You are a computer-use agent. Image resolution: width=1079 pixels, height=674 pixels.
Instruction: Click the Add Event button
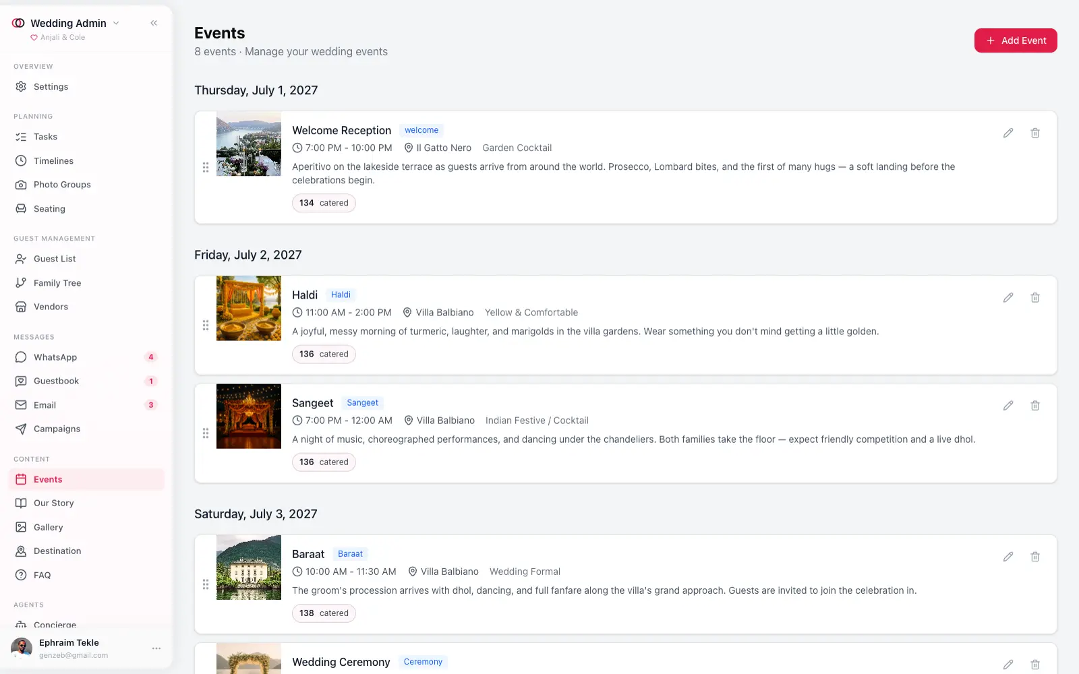coord(1016,40)
